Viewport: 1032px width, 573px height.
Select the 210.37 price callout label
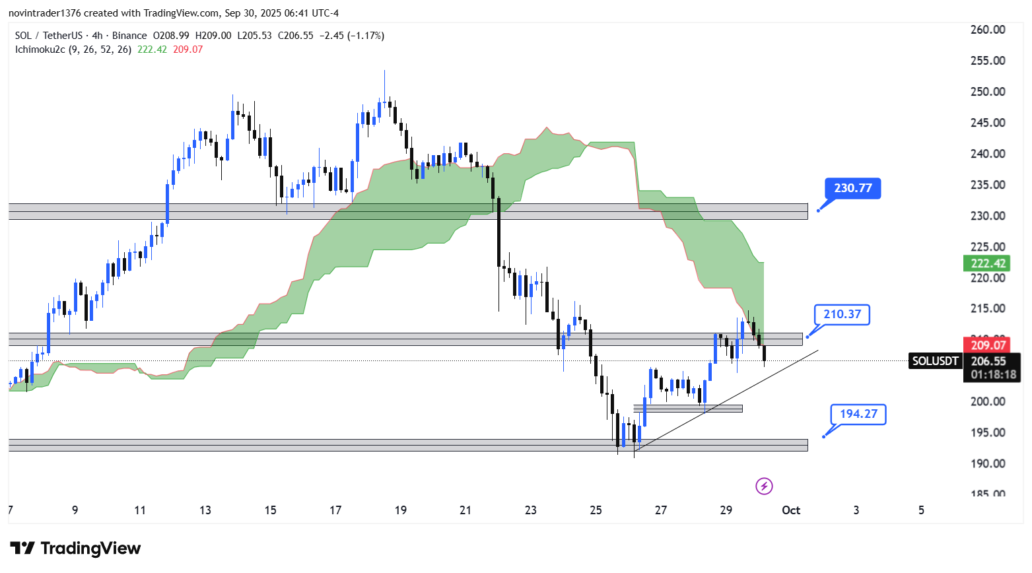[842, 314]
